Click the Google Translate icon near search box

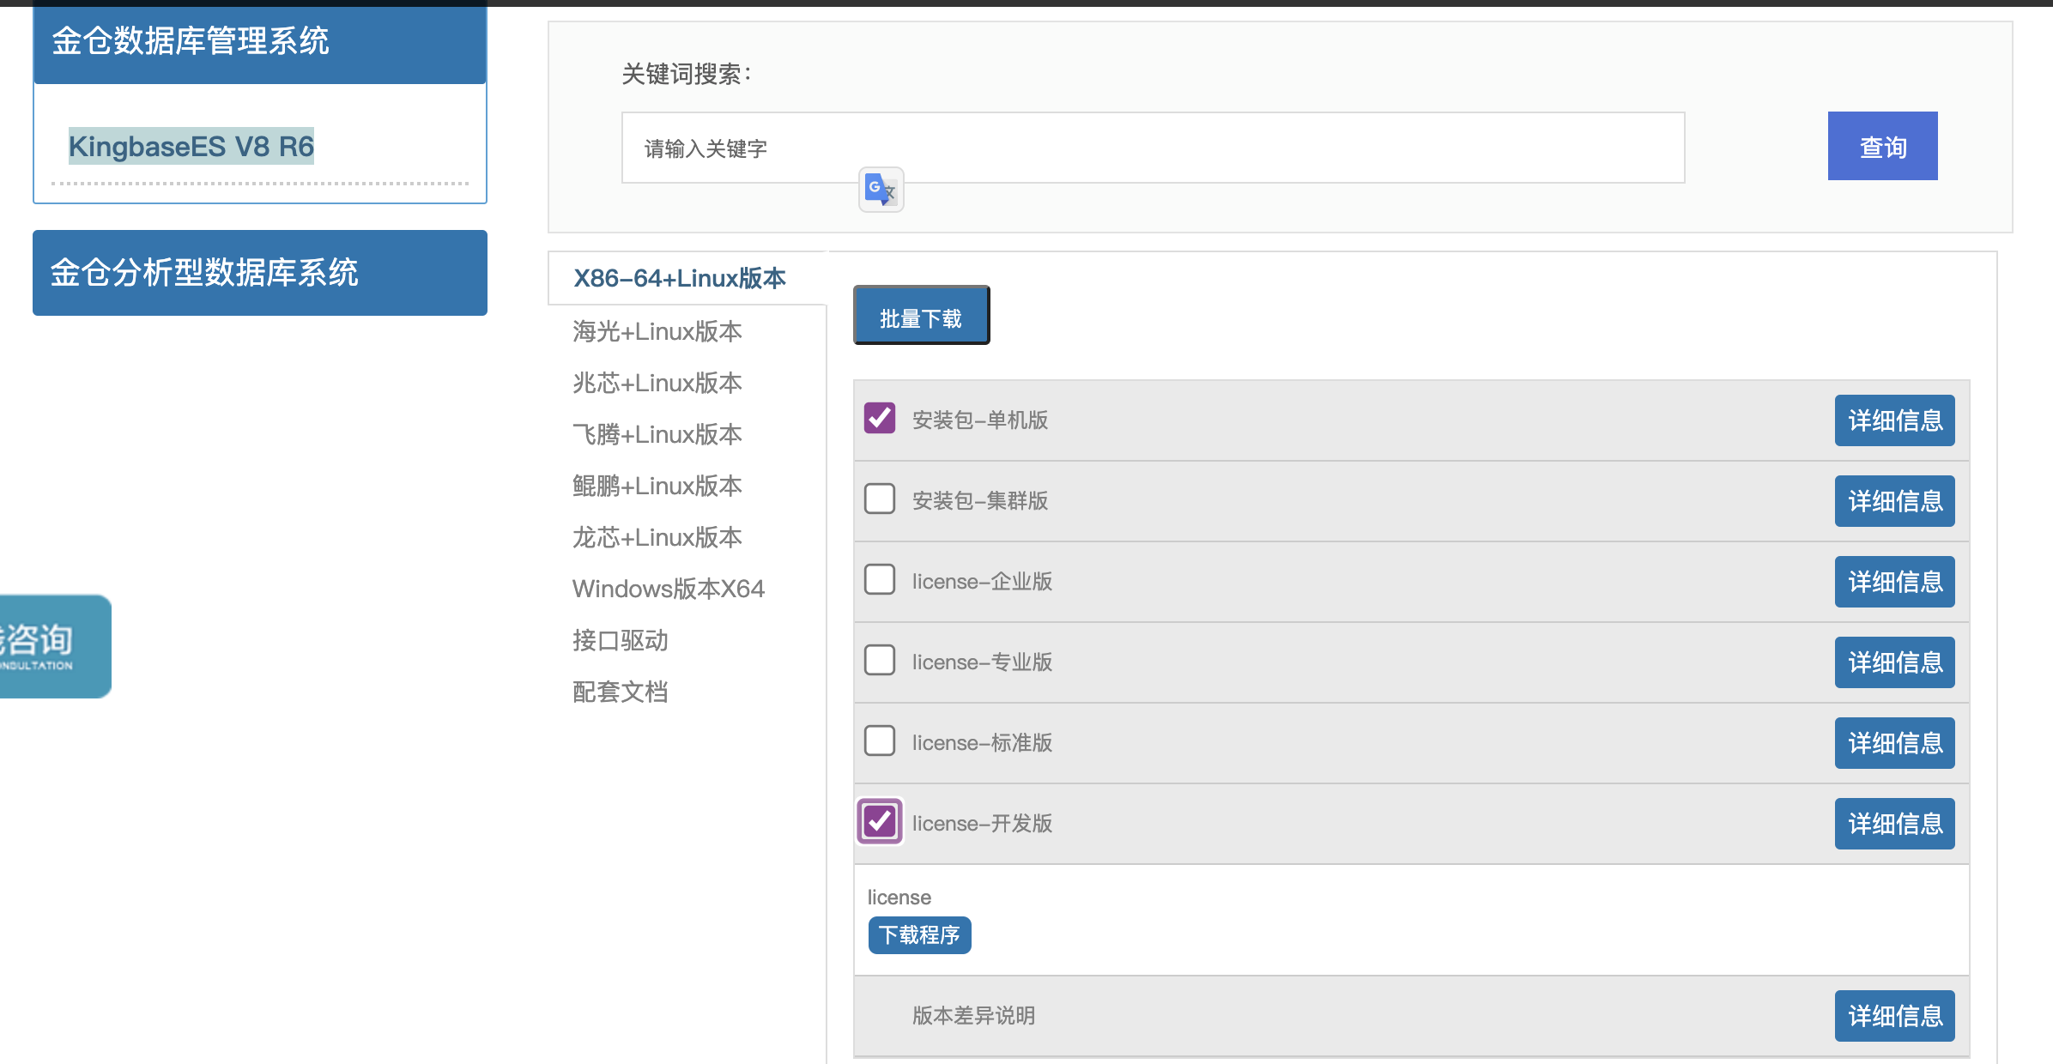(x=881, y=190)
